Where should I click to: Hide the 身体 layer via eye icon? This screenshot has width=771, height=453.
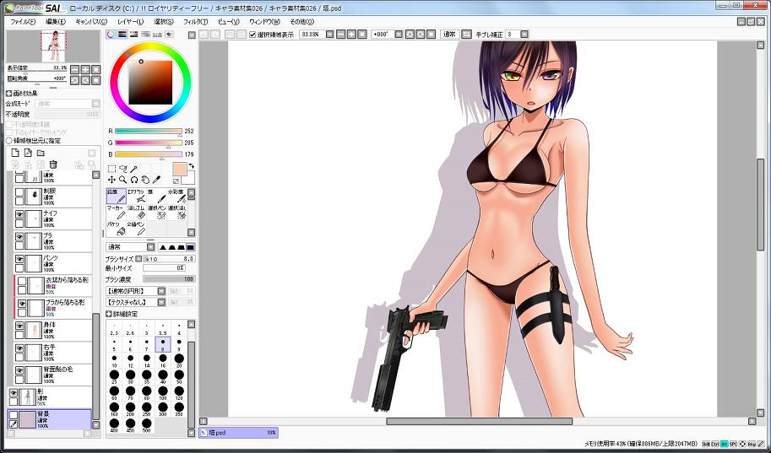pyautogui.click(x=20, y=326)
